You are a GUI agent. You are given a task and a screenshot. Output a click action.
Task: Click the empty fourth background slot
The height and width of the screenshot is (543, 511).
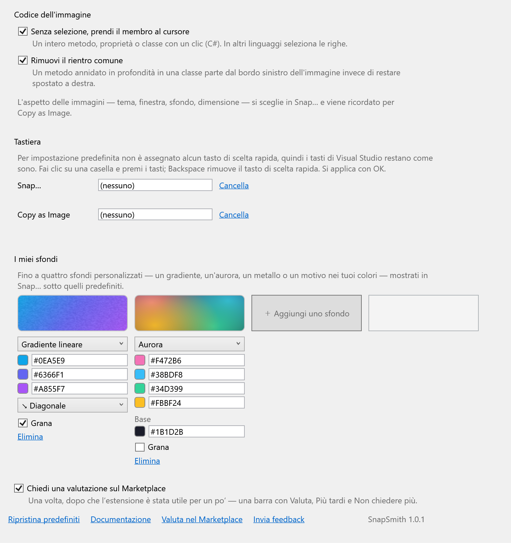(x=424, y=313)
